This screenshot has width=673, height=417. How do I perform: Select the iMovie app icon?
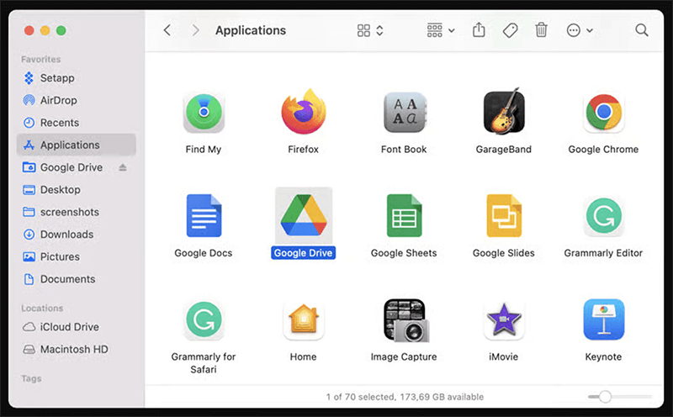(504, 319)
